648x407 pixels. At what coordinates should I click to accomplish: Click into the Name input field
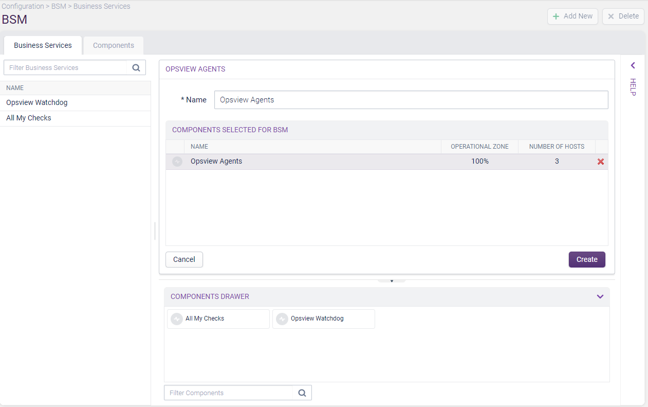click(x=411, y=100)
